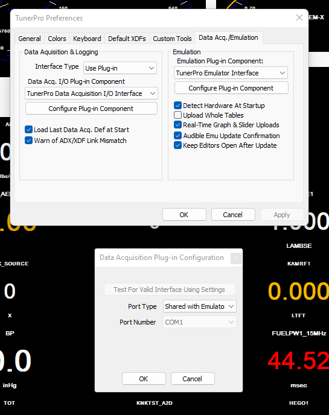
Task: Open the Custom Tools tab
Action: pos(172,39)
